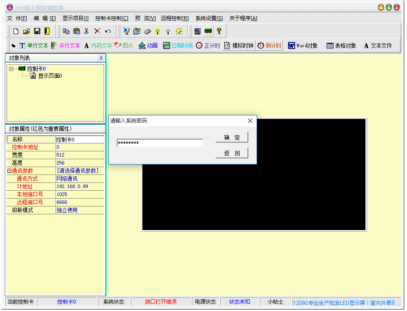Collapse the 对象列表 panel with its chevron
The image size is (407, 311).
101,57
